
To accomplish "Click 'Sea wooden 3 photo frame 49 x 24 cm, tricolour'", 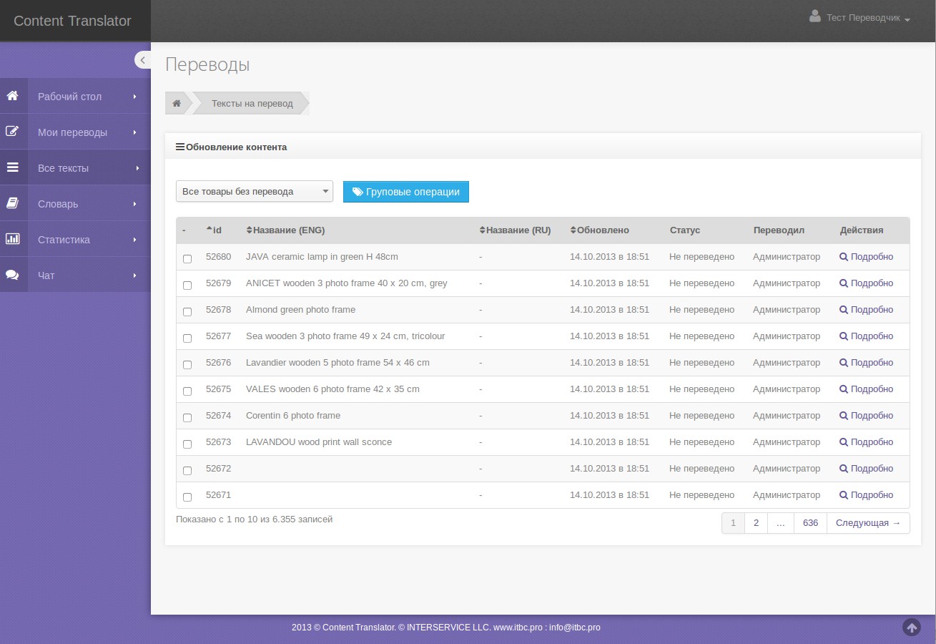I will pyautogui.click(x=345, y=336).
